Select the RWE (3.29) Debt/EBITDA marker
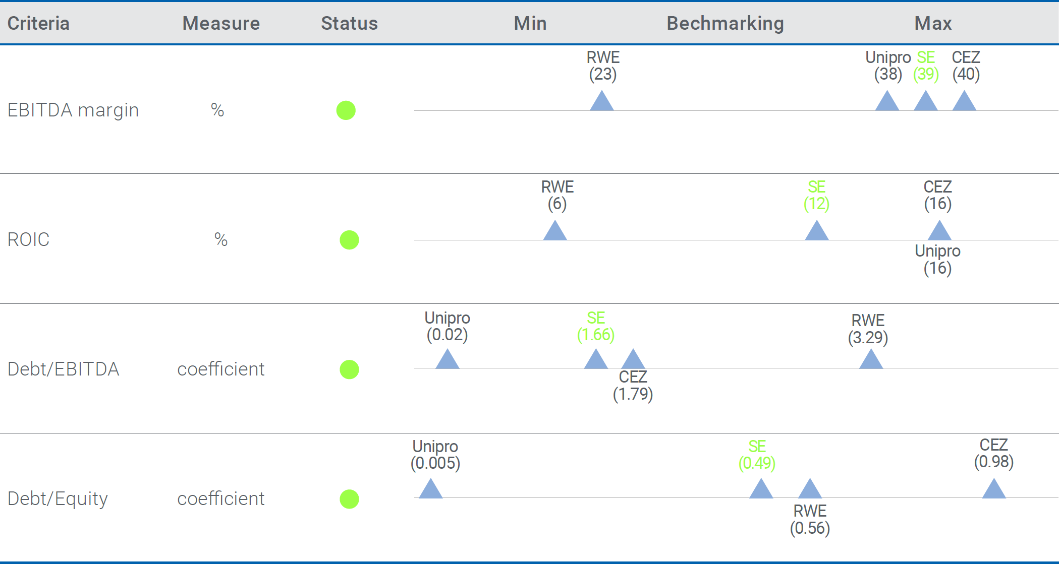The height and width of the screenshot is (564, 1059). [871, 360]
